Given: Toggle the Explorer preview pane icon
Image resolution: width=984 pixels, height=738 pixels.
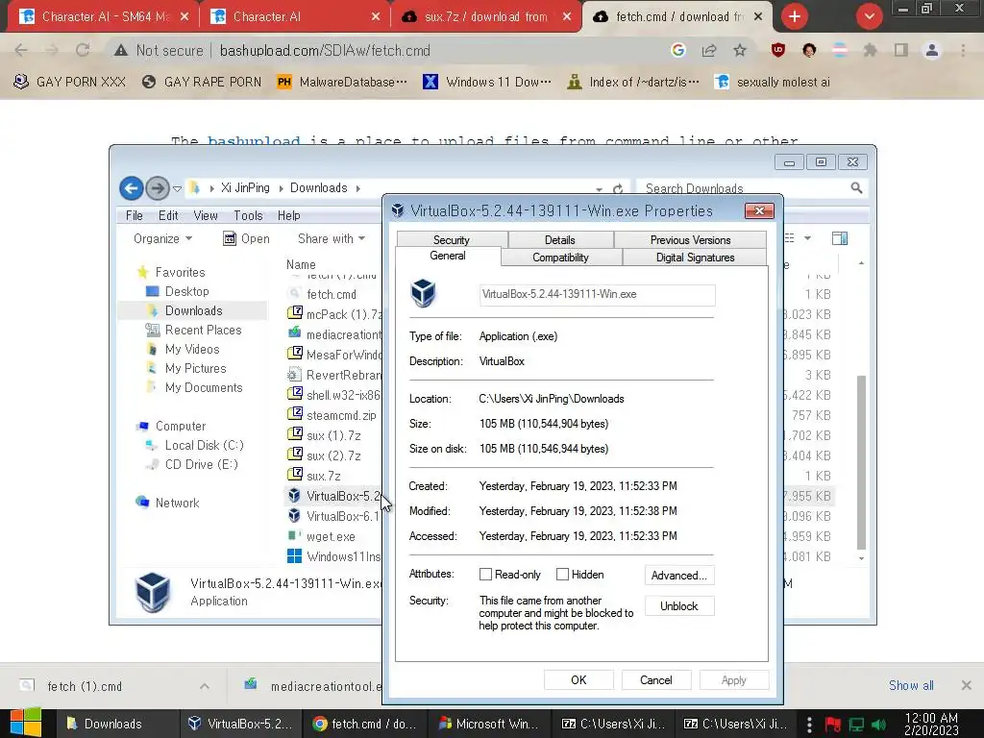Looking at the screenshot, I should (840, 238).
